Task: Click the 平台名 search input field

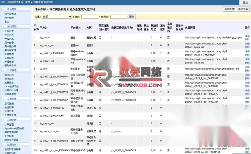Action: tap(90, 17)
